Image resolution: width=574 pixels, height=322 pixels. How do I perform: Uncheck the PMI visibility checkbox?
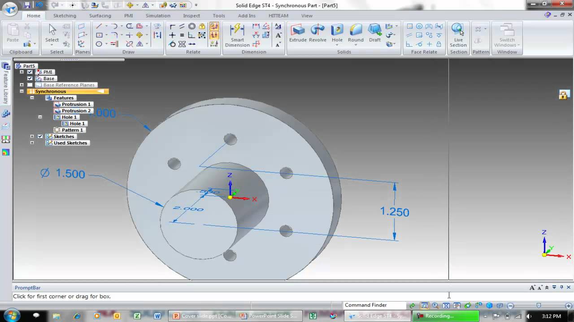pyautogui.click(x=30, y=72)
